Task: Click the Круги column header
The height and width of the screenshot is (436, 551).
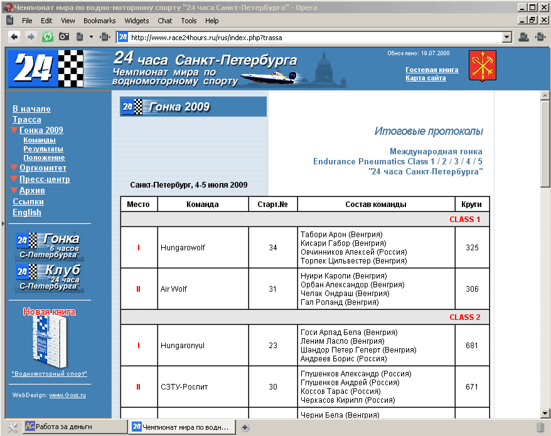Action: (x=471, y=204)
